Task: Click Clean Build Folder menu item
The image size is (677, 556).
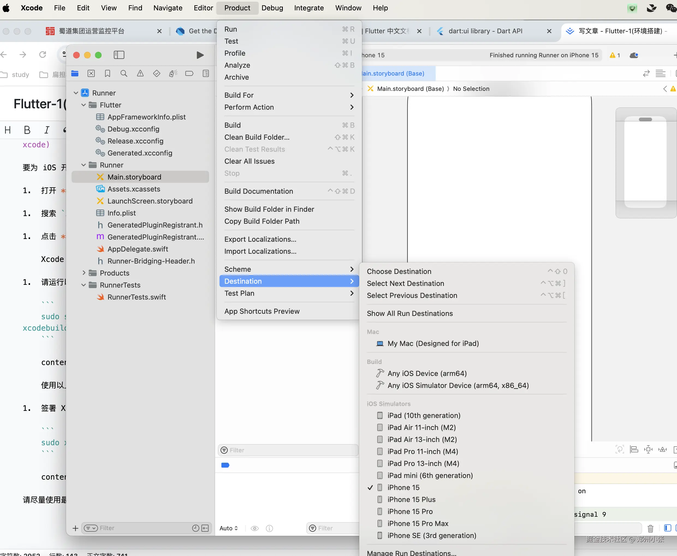Action: point(257,137)
